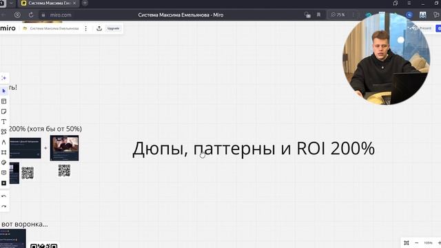Click the QR code below video thumbnail
The height and width of the screenshot is (248, 441).
[x=64, y=170]
